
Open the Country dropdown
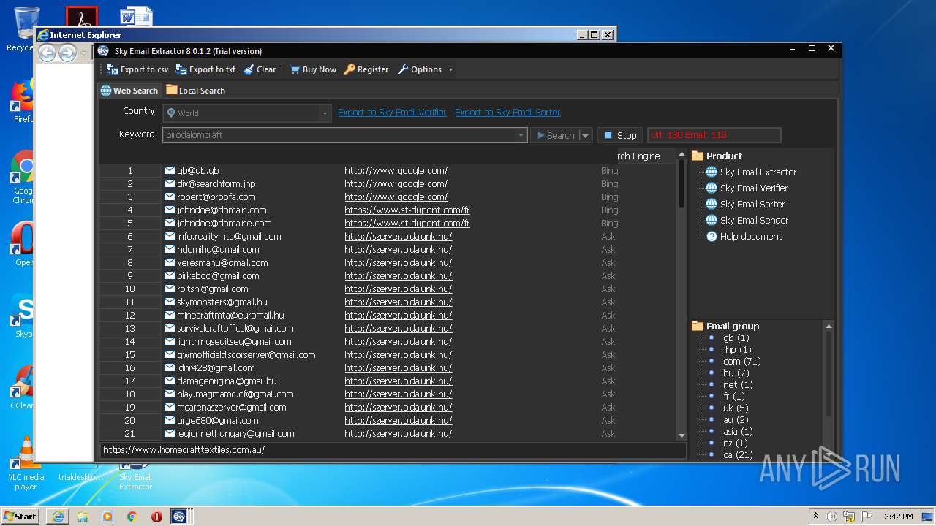click(x=325, y=113)
